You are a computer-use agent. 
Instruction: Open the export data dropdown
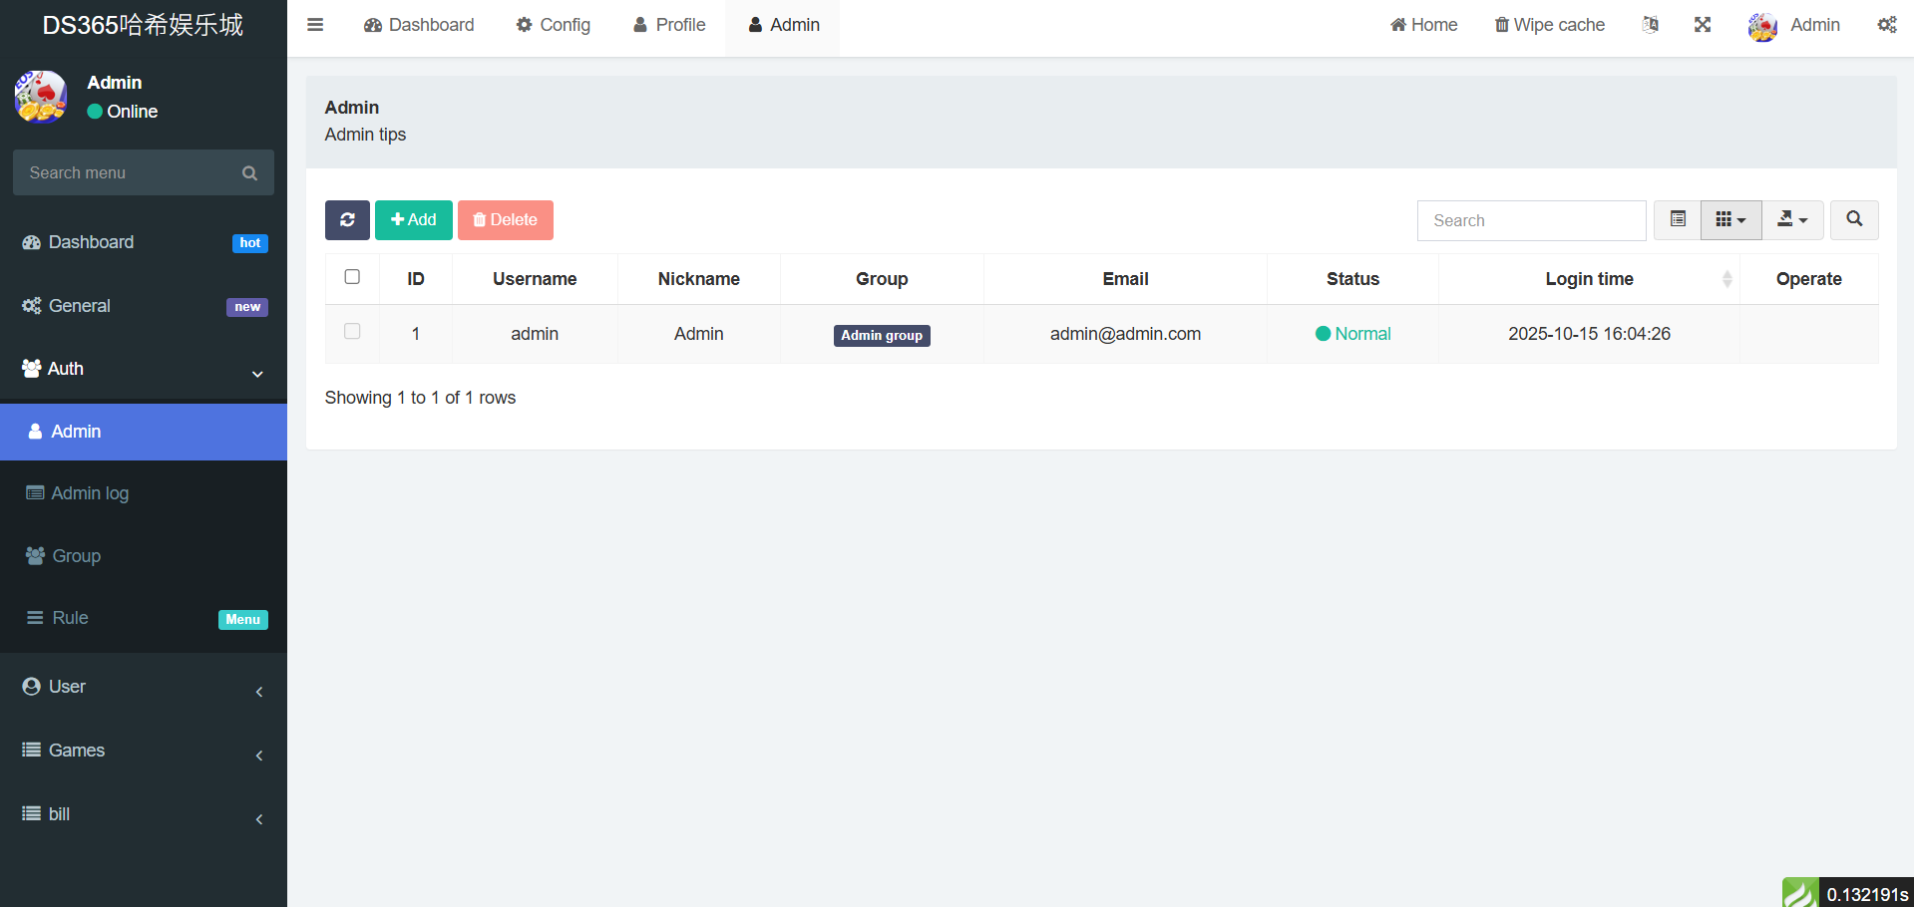tap(1792, 220)
